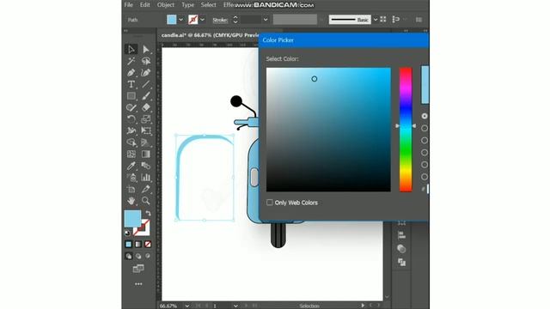This screenshot has width=550, height=309.
Task: Enable Draw Normal mode
Action: click(129, 256)
